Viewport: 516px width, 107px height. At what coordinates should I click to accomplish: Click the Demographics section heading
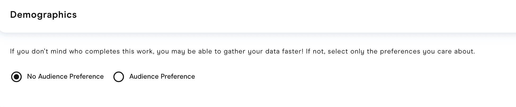coord(43,15)
